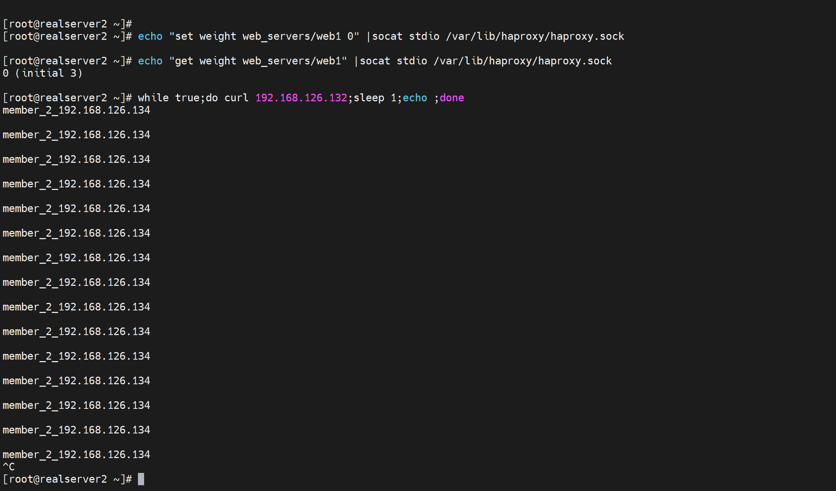The width and height of the screenshot is (836, 491).
Task: Click the cyan echo inside the while loop
Action: coord(415,98)
